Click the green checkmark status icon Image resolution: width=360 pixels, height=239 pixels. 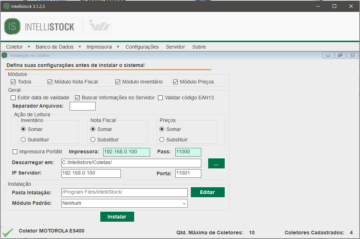tap(8, 232)
